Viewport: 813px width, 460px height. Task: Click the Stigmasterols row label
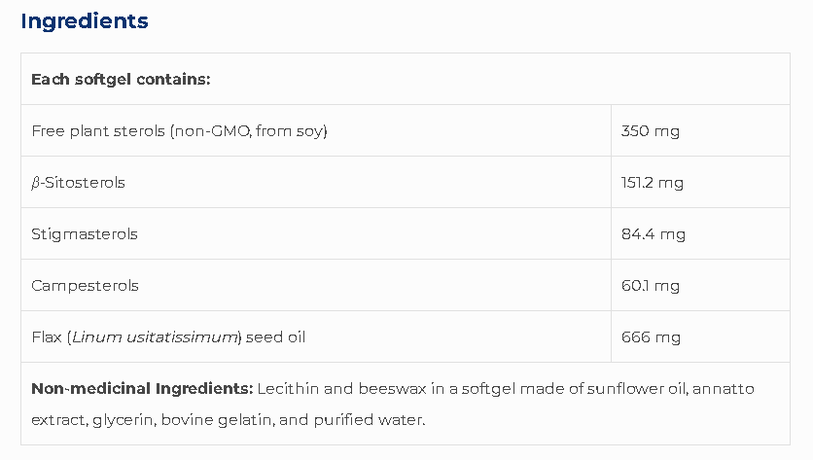(85, 233)
